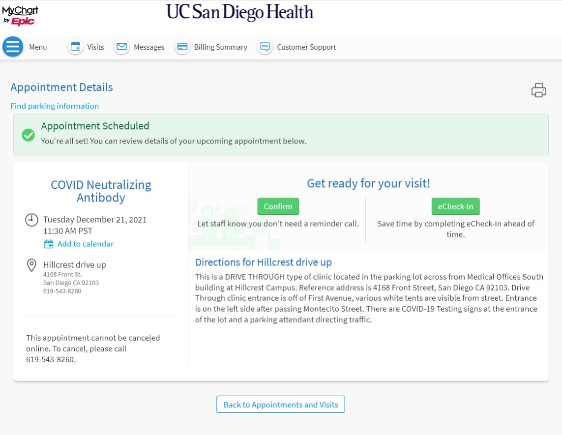Click the Add to calendar icon
Image resolution: width=562 pixels, height=435 pixels.
pyautogui.click(x=48, y=244)
